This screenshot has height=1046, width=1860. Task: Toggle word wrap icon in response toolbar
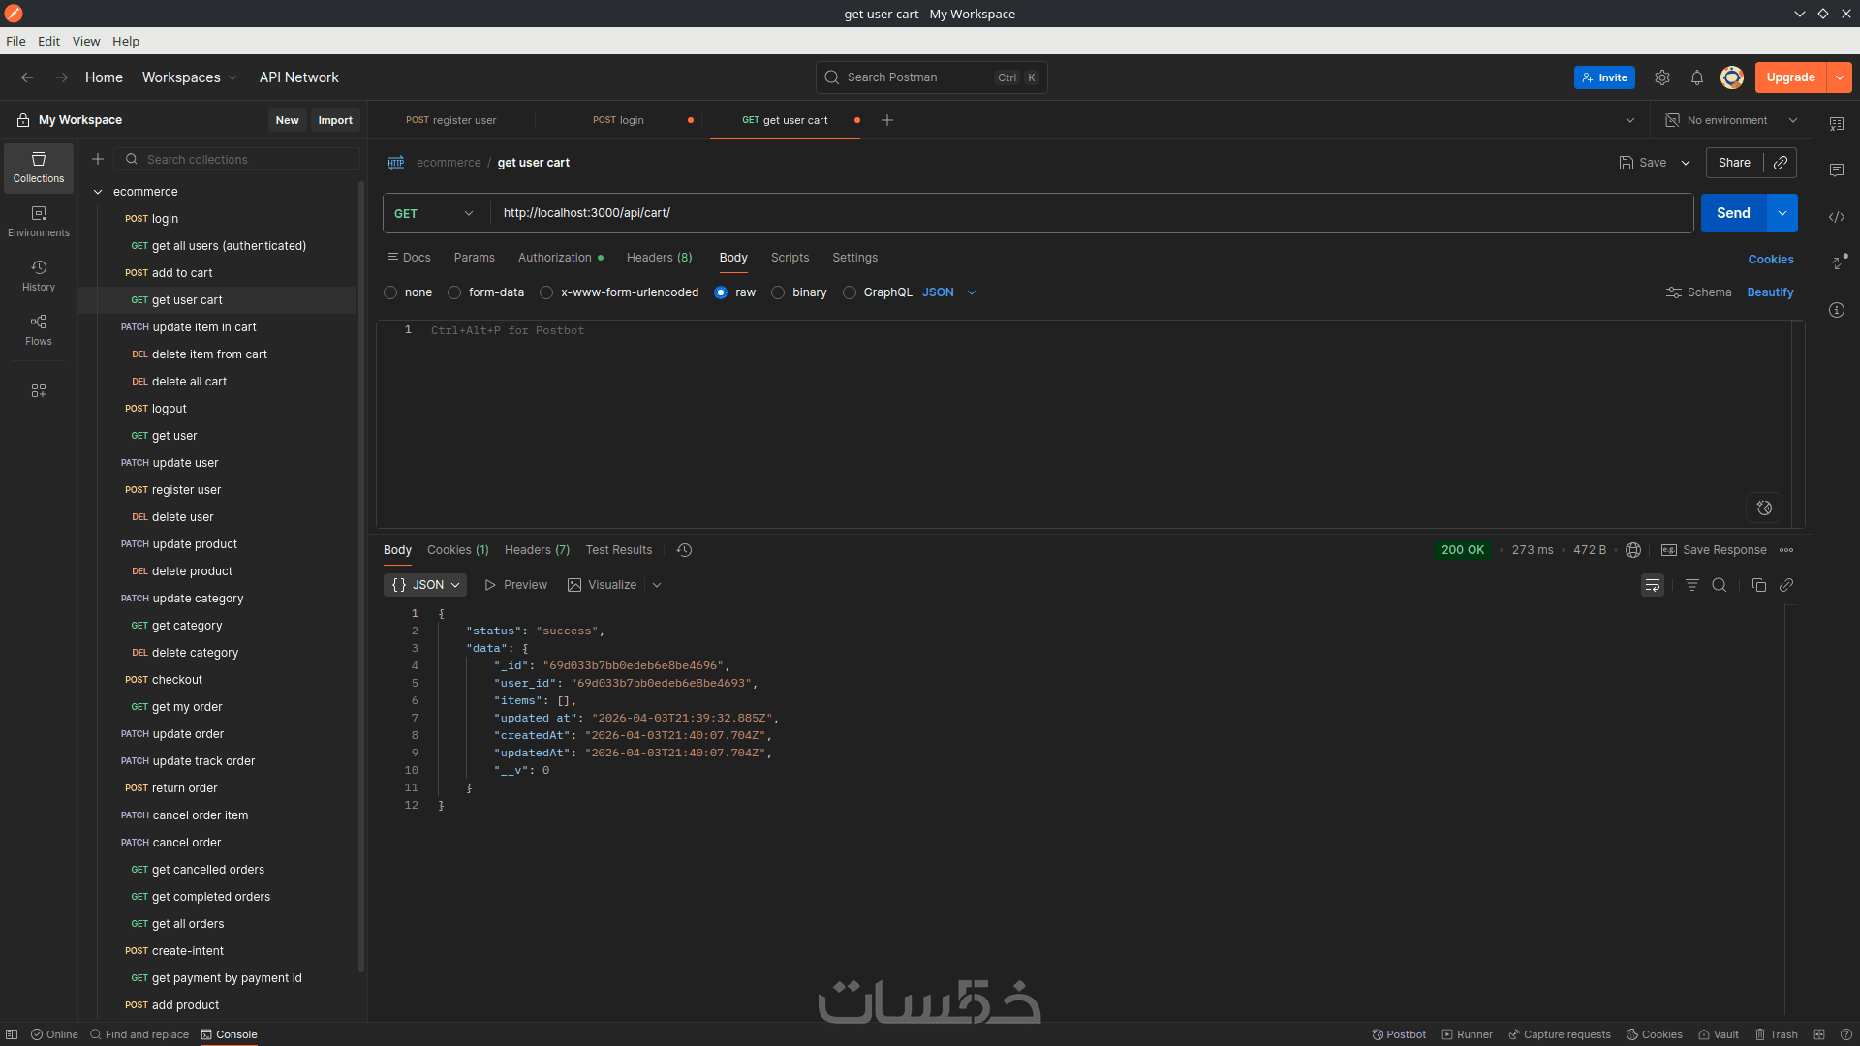tap(1652, 585)
